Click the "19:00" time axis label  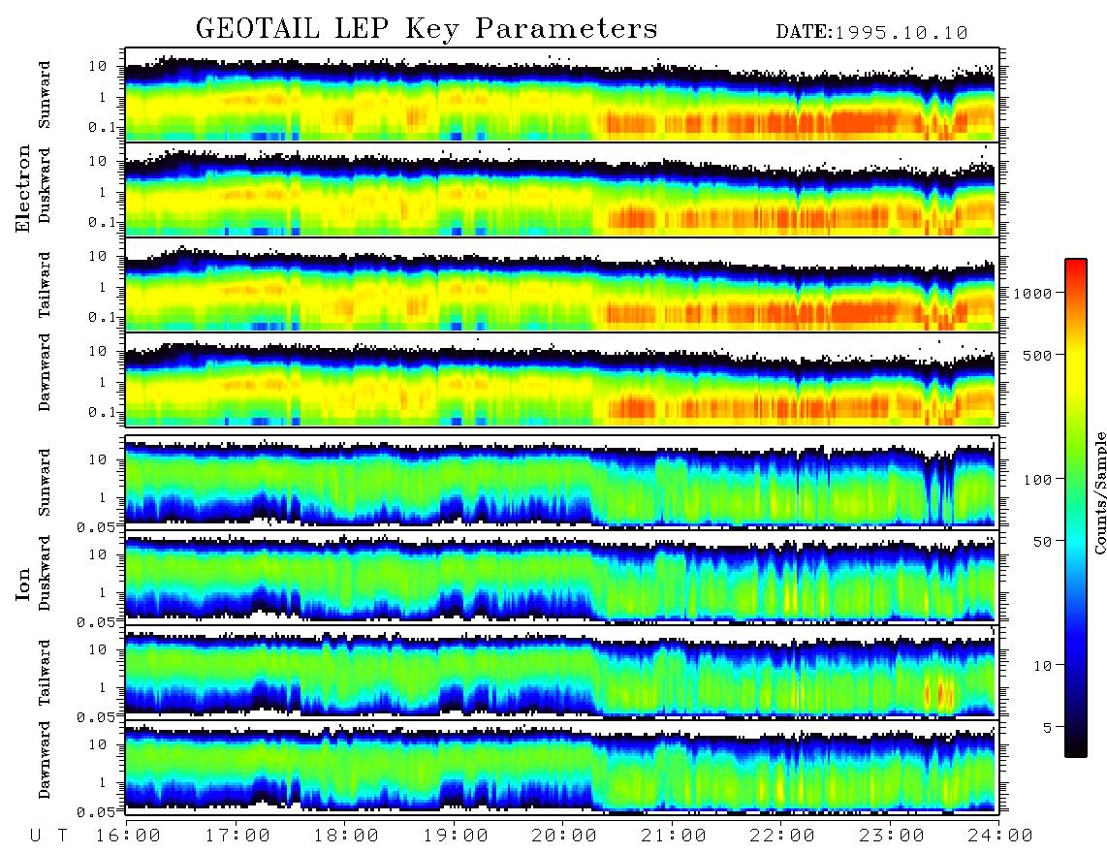pos(456,836)
